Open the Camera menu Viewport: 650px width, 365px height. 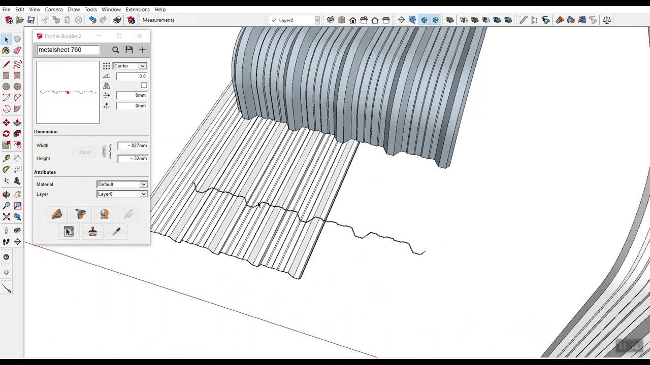[x=53, y=9]
